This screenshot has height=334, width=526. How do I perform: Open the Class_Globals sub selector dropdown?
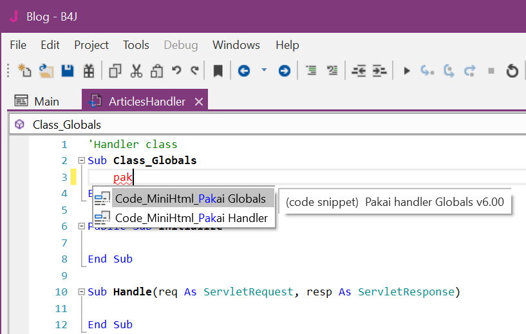[268, 125]
